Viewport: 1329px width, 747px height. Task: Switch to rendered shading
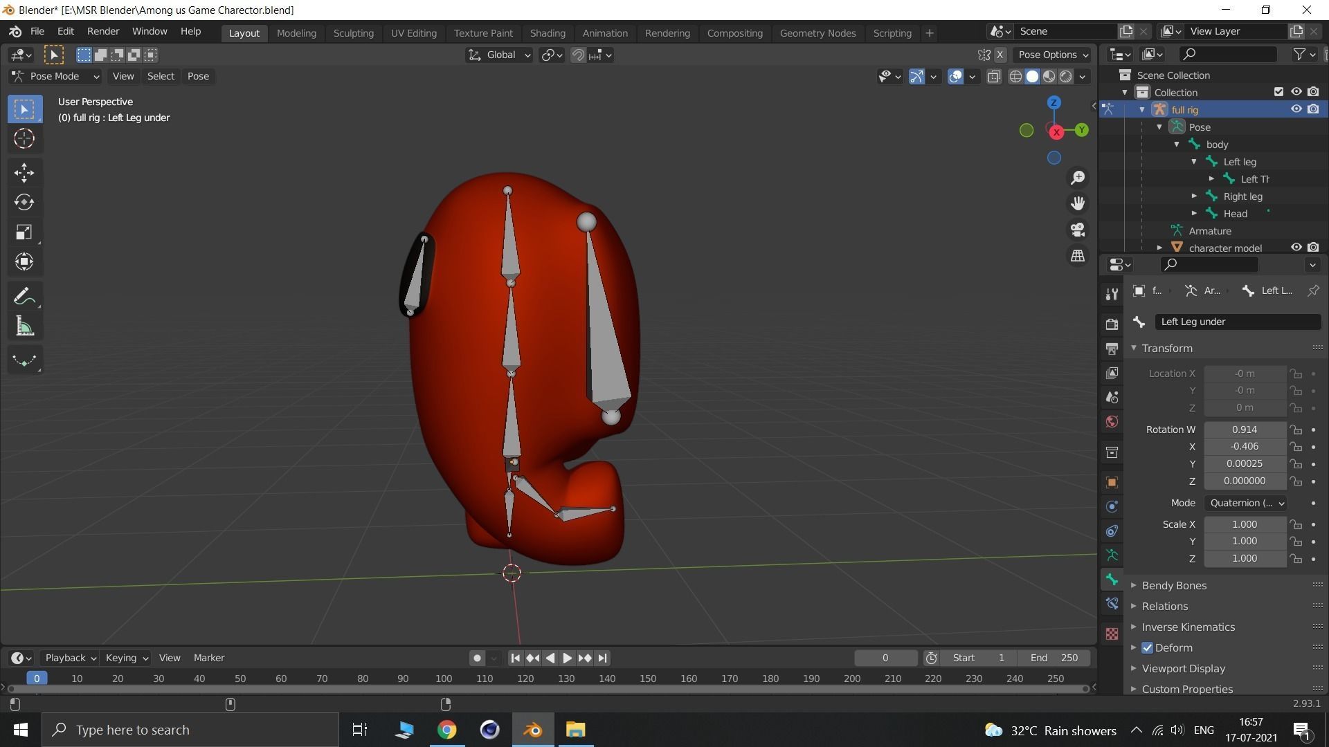click(x=1066, y=76)
